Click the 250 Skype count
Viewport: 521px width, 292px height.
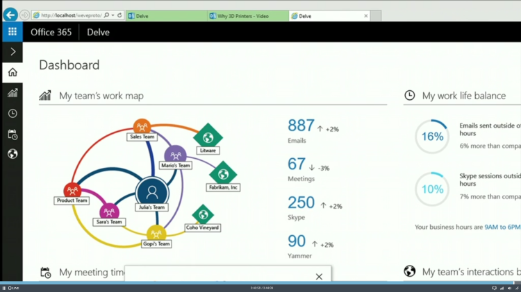tap(301, 203)
